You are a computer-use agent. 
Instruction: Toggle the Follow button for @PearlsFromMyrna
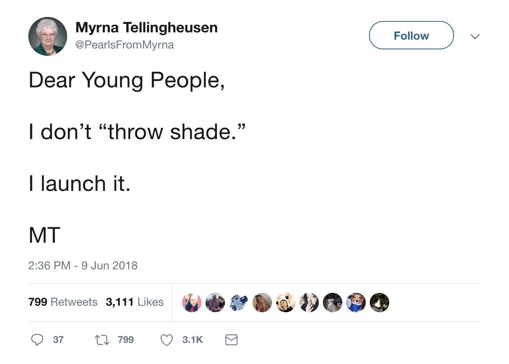(x=411, y=35)
